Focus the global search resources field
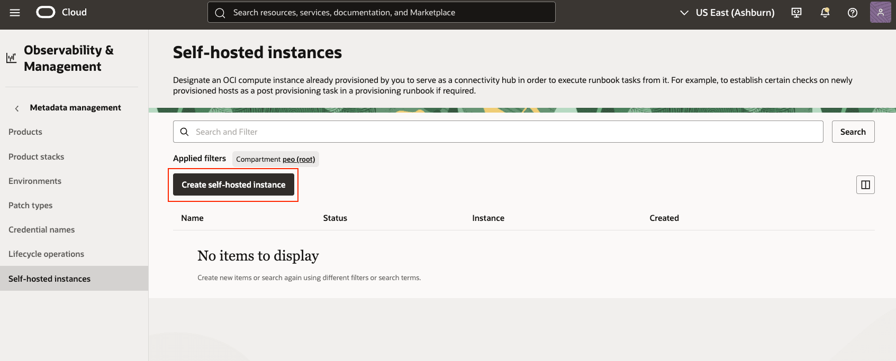Image resolution: width=896 pixels, height=361 pixels. pyautogui.click(x=381, y=12)
